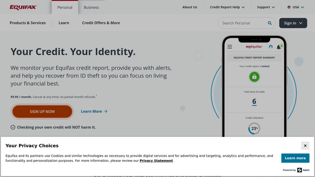Click the Equifax logo
Viewport: 315px width, 177px height.
pyautogui.click(x=24, y=7)
